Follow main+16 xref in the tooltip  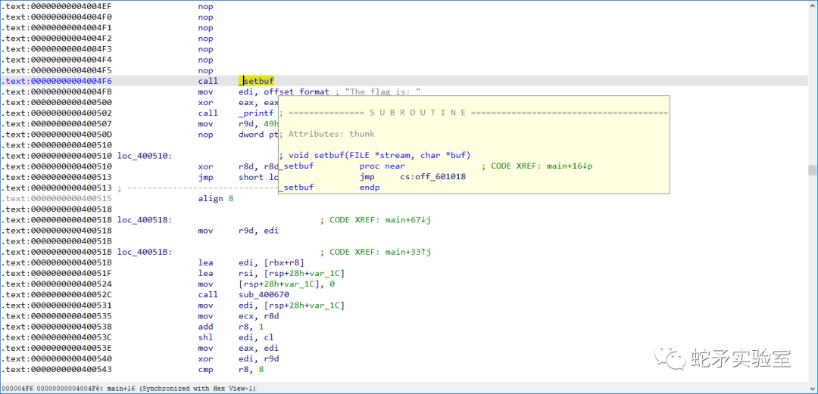click(570, 166)
